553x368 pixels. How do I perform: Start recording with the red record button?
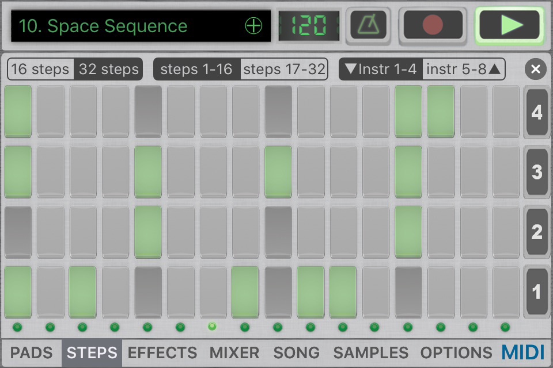point(433,25)
